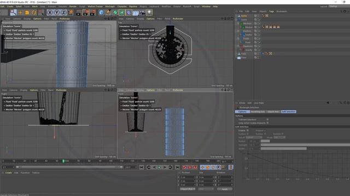
Task: Click the Soft Selection Strength slider
Action: pos(305,145)
